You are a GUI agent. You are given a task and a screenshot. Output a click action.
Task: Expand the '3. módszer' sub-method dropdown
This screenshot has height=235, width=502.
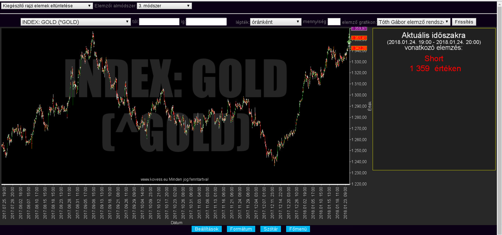164,6
